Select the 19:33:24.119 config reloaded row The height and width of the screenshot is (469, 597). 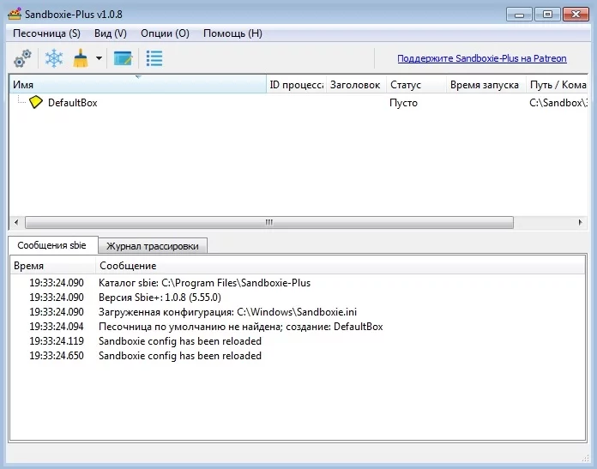coord(298,341)
